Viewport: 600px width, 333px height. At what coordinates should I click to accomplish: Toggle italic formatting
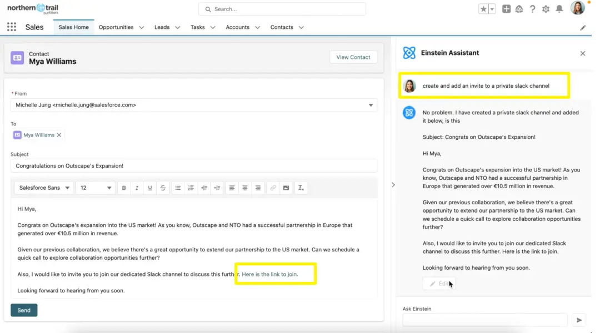pos(137,188)
